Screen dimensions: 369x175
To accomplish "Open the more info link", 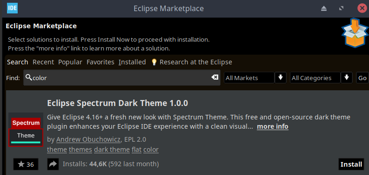I will point(273,127).
